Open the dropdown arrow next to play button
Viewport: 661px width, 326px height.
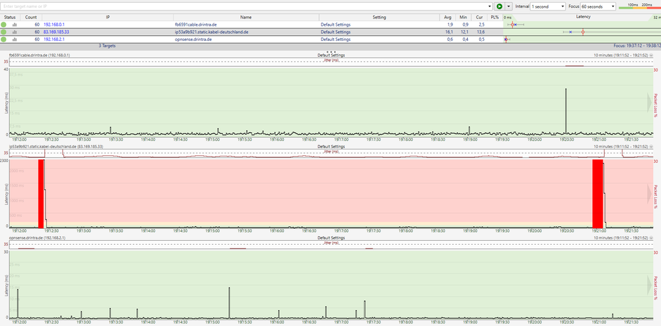point(508,7)
